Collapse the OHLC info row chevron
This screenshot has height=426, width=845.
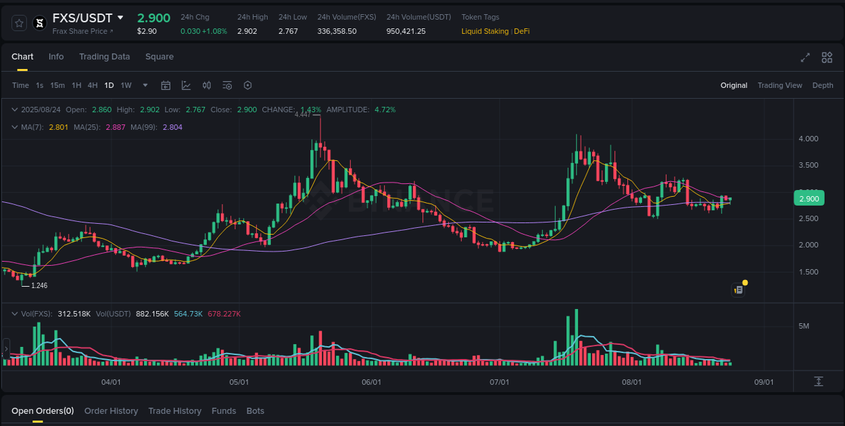(14, 109)
